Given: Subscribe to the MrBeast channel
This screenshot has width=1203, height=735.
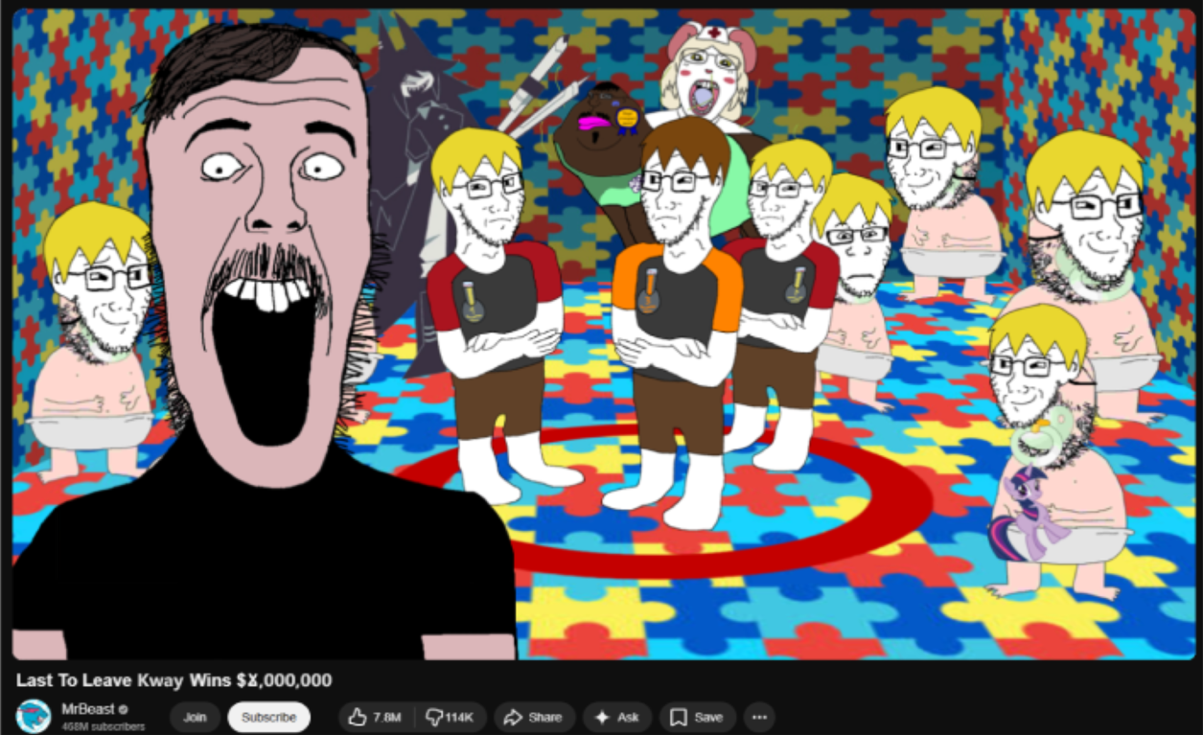Looking at the screenshot, I should (268, 717).
